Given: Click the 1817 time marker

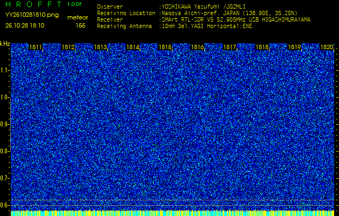Looking at the screenshot, I should [x=230, y=47].
